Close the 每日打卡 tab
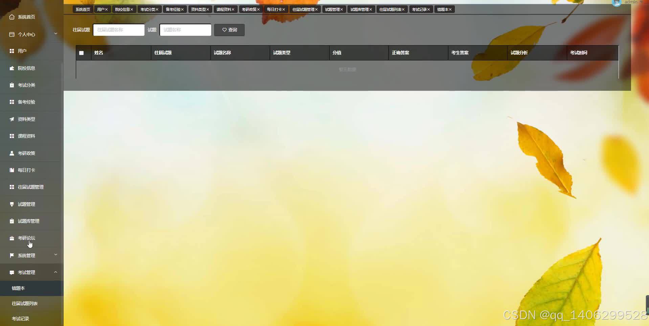Viewport: 649px width, 326px height. click(x=284, y=9)
